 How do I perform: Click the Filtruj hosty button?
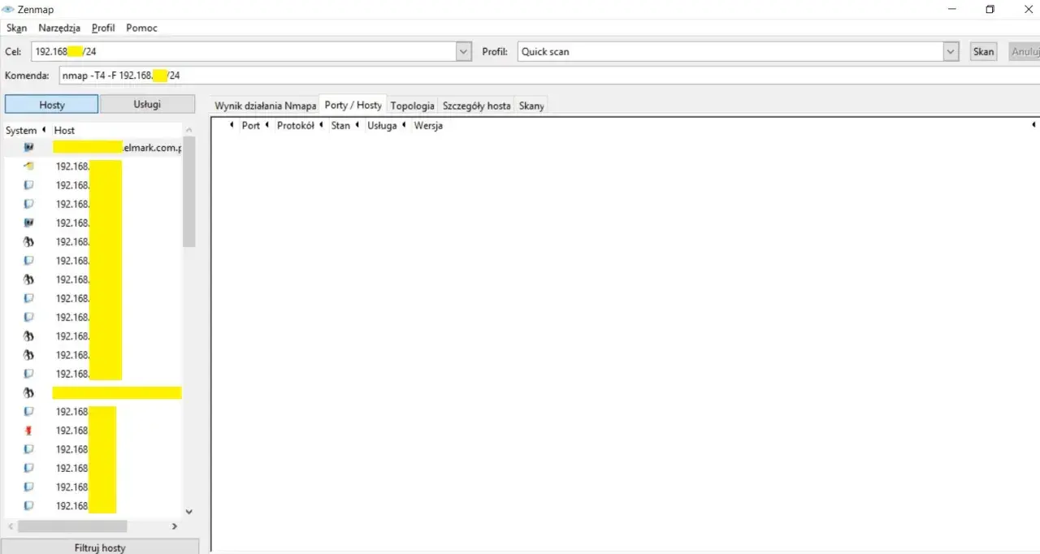[x=100, y=548]
